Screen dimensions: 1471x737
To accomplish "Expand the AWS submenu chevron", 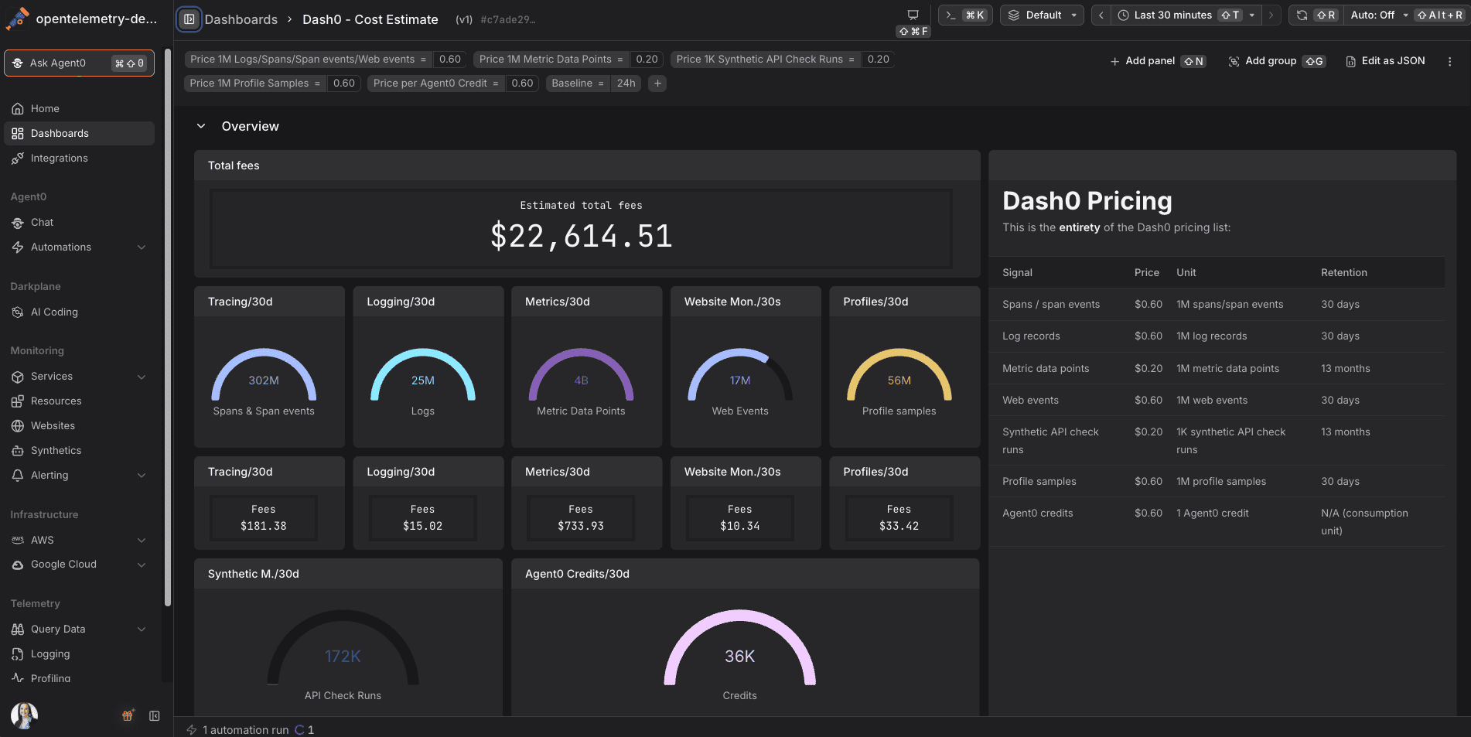I will click(x=142, y=541).
